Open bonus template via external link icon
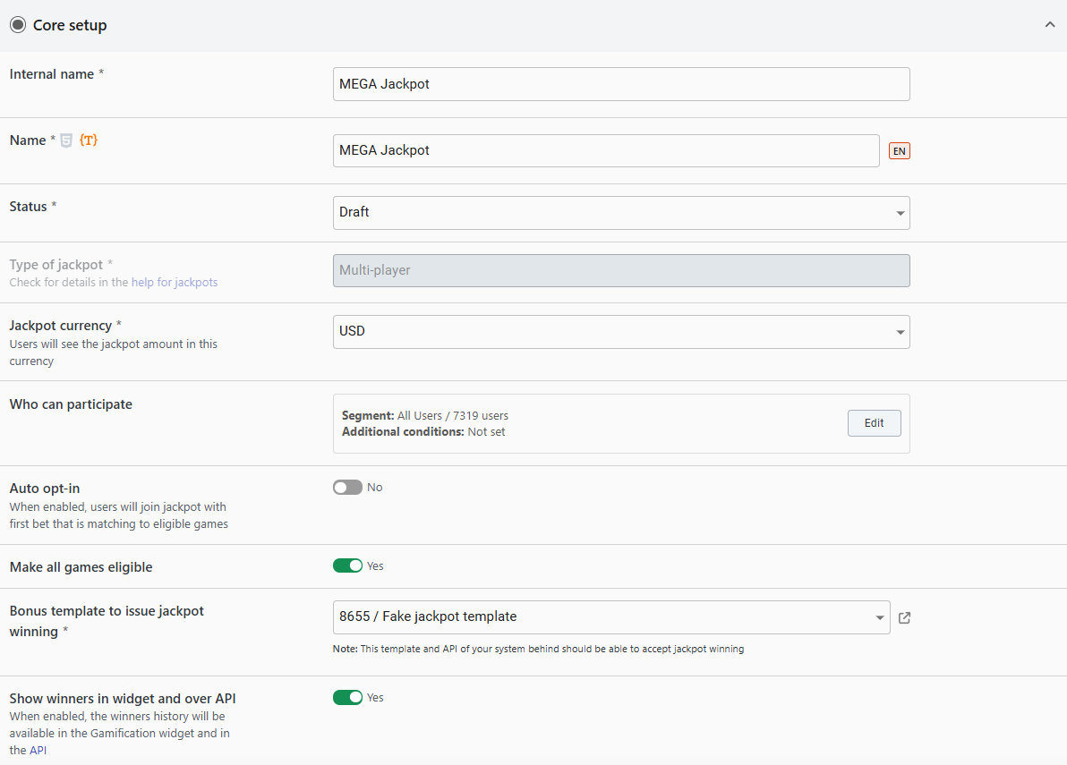Image resolution: width=1067 pixels, height=765 pixels. pos(904,617)
